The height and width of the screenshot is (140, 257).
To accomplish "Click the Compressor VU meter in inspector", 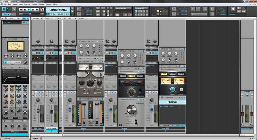I will pos(15,47).
